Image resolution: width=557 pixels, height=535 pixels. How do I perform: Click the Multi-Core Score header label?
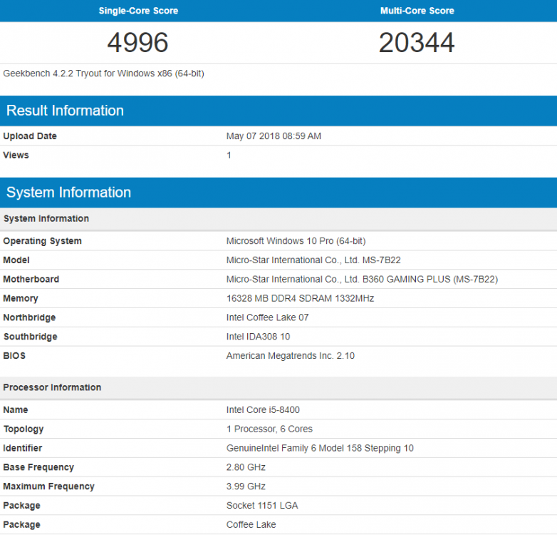(417, 11)
